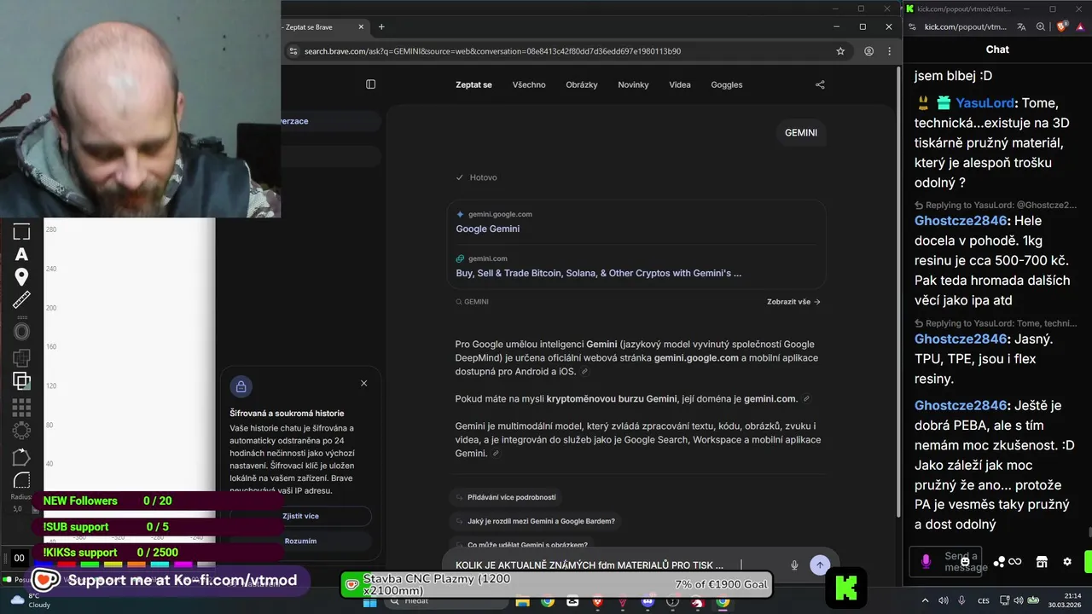The height and width of the screenshot is (614, 1092).
Task: Switch to the Novinky tab
Action: click(x=633, y=84)
